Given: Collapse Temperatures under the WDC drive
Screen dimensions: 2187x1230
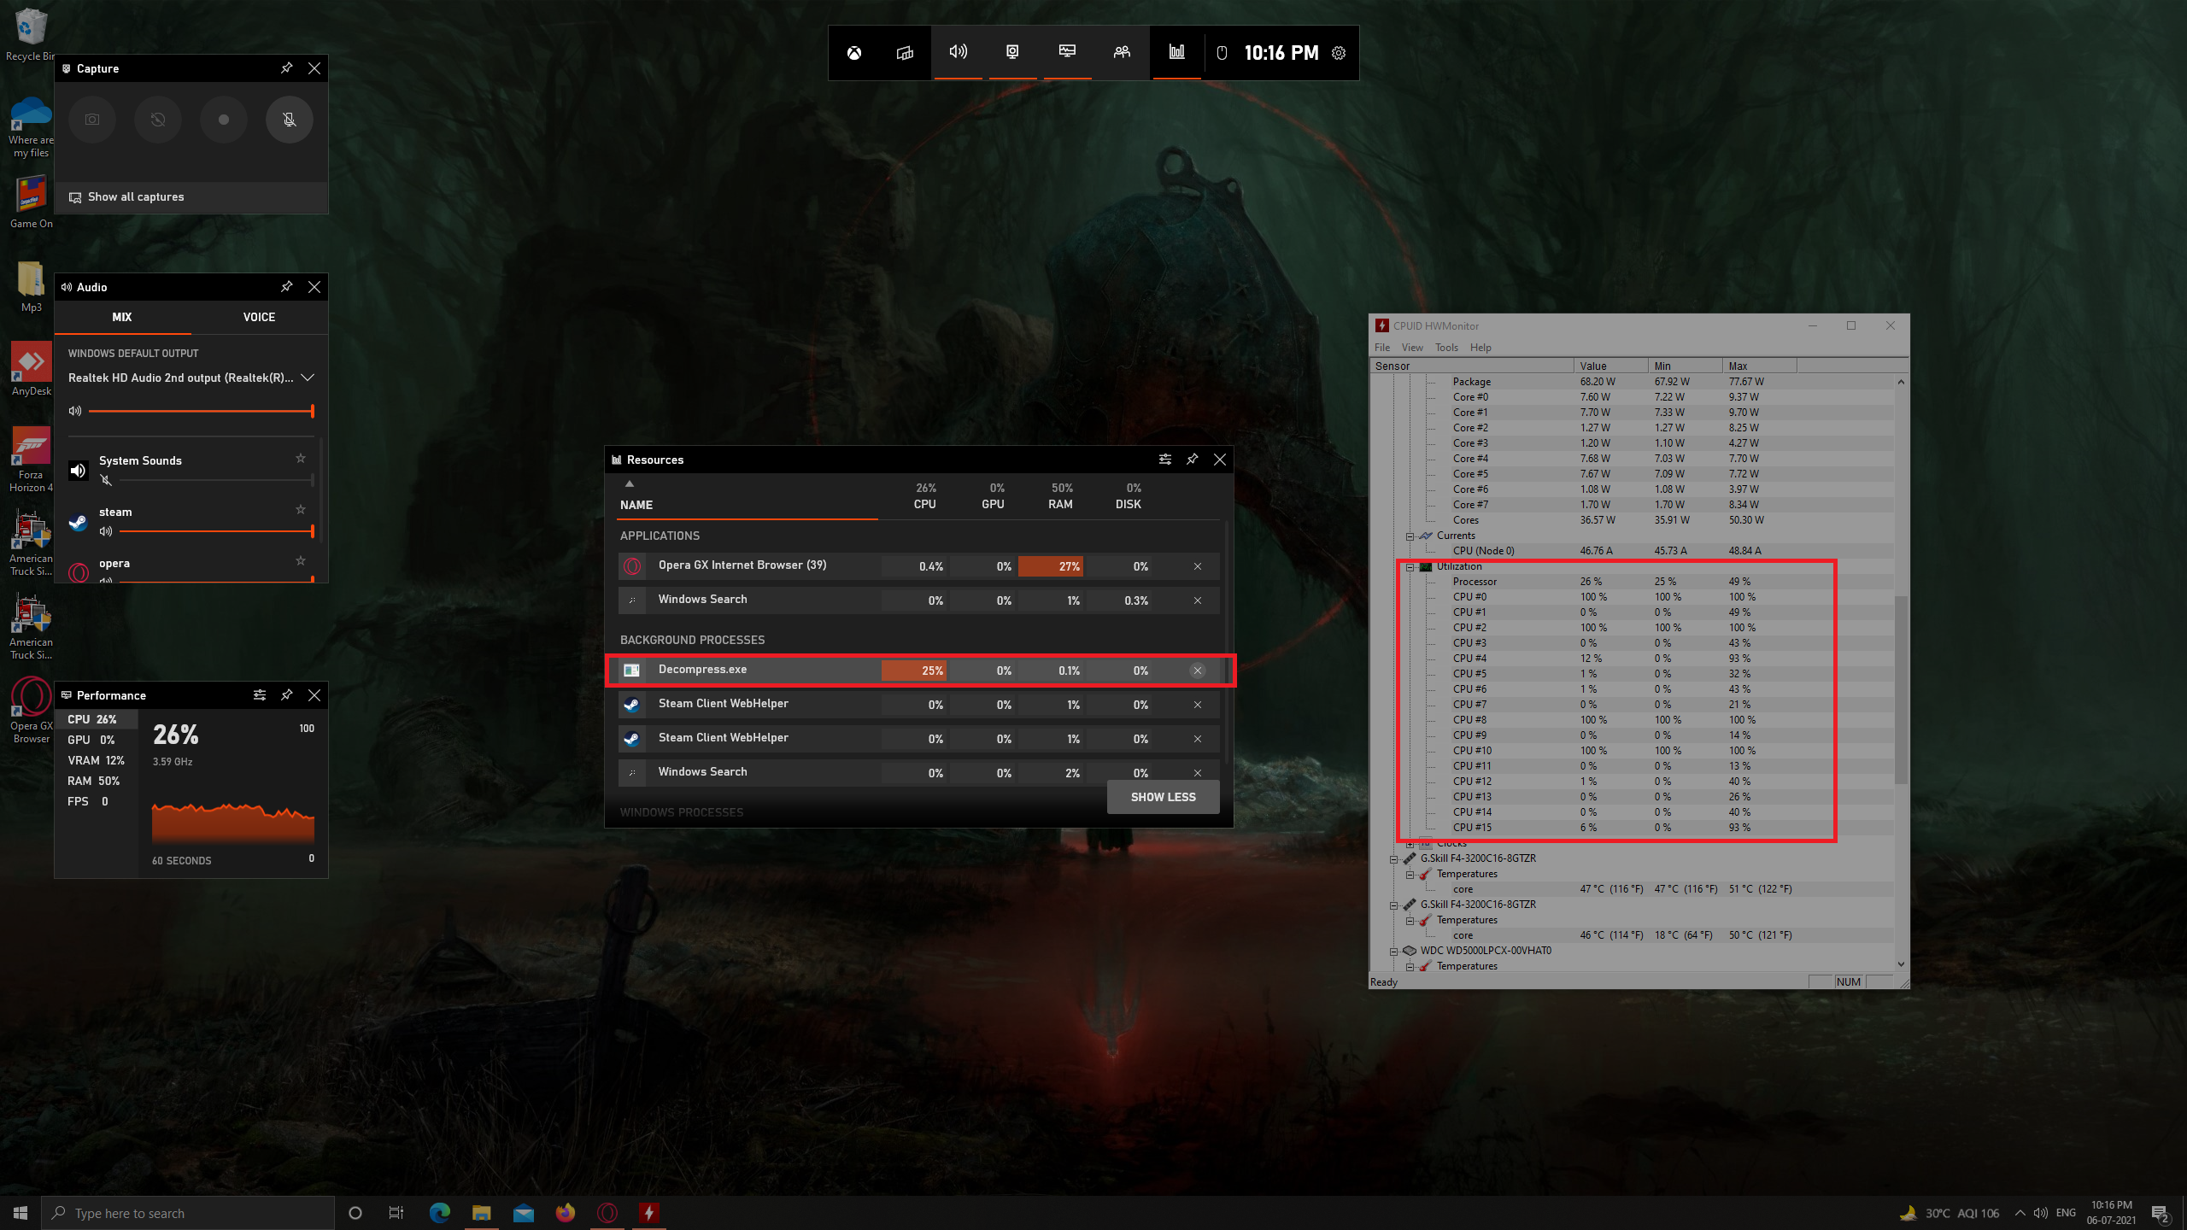Looking at the screenshot, I should [x=1410, y=967].
